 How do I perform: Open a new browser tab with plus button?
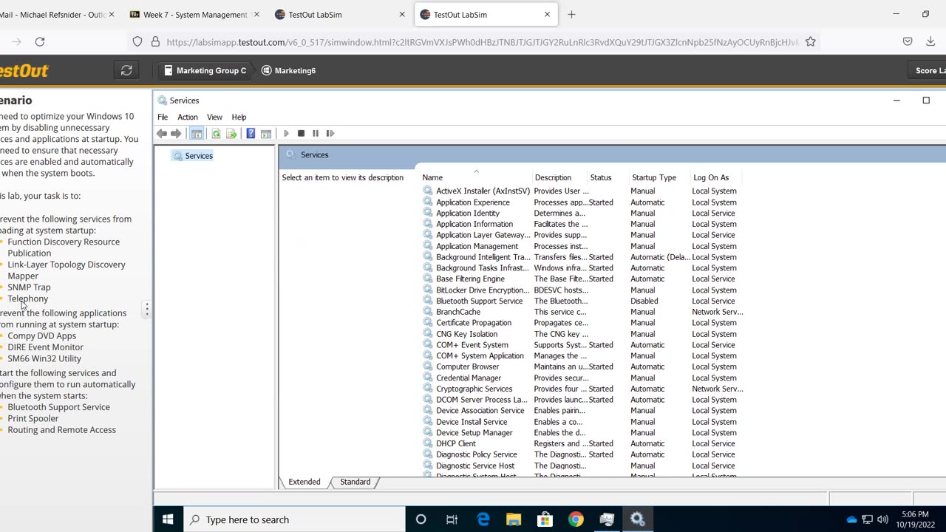pyautogui.click(x=571, y=14)
